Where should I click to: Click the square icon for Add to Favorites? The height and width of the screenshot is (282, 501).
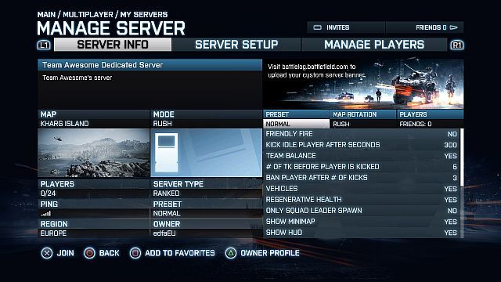135,253
